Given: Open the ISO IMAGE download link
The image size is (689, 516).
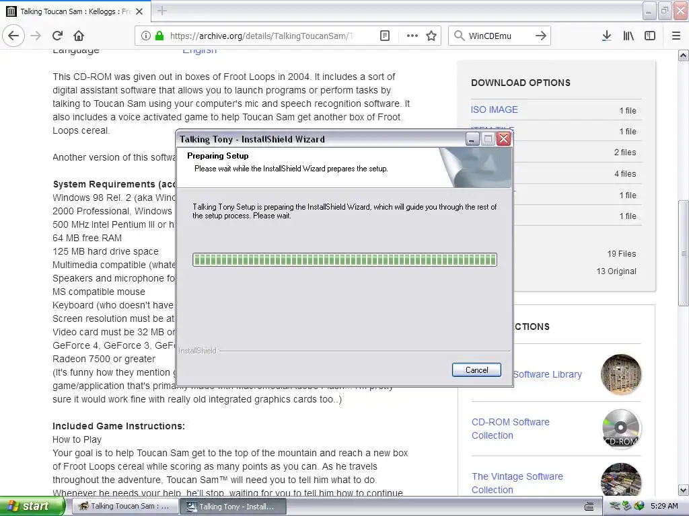Looking at the screenshot, I should pos(494,110).
